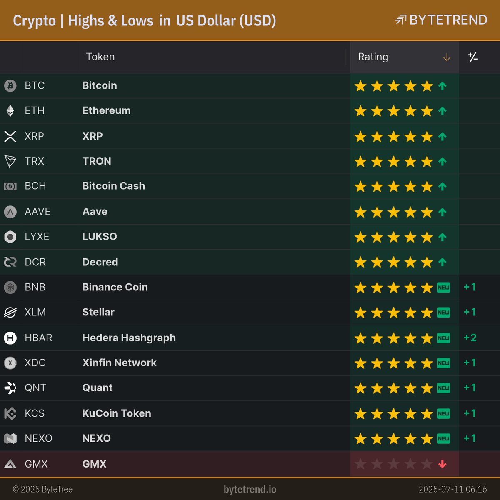
Task: Click the Stellar logo icon
Action: pyautogui.click(x=10, y=312)
